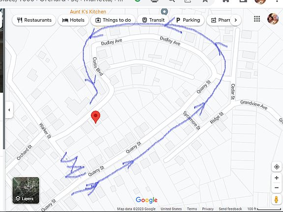Select the Hotels category chip
The width and height of the screenshot is (283, 212).
73,20
